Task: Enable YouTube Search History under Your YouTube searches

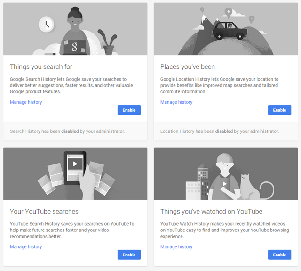Action: click(129, 255)
